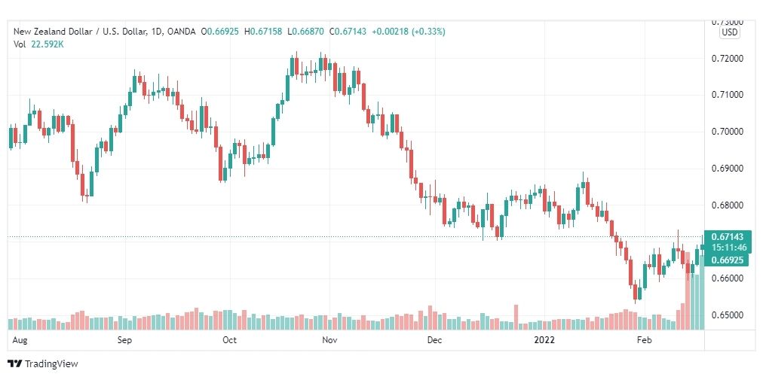Select the Aug label on time axis

pos(20,340)
